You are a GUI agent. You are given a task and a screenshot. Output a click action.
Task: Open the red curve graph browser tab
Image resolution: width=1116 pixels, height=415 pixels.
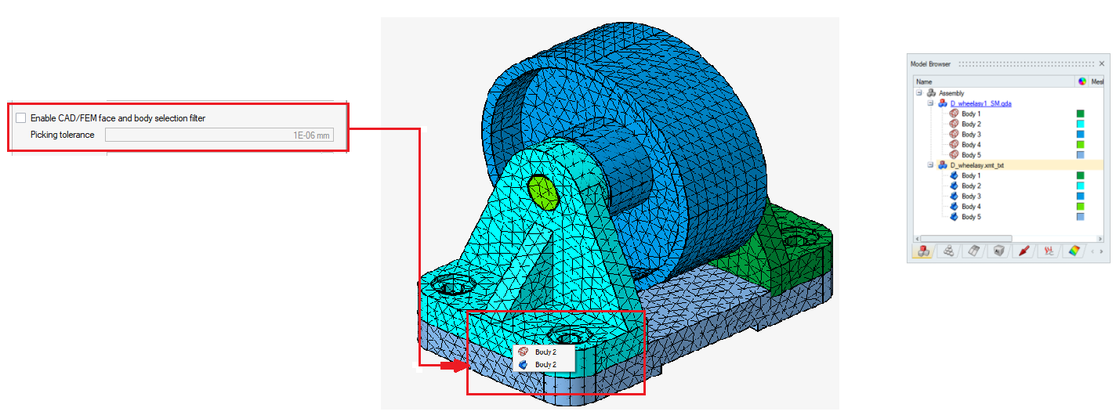pos(1049,251)
